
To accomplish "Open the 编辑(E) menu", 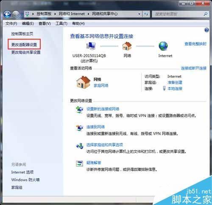I will click(28, 23).
